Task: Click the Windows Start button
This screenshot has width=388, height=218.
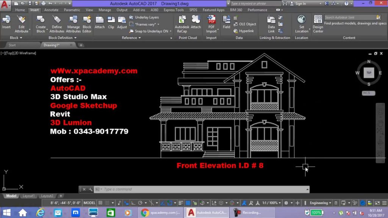Action: 7,213
